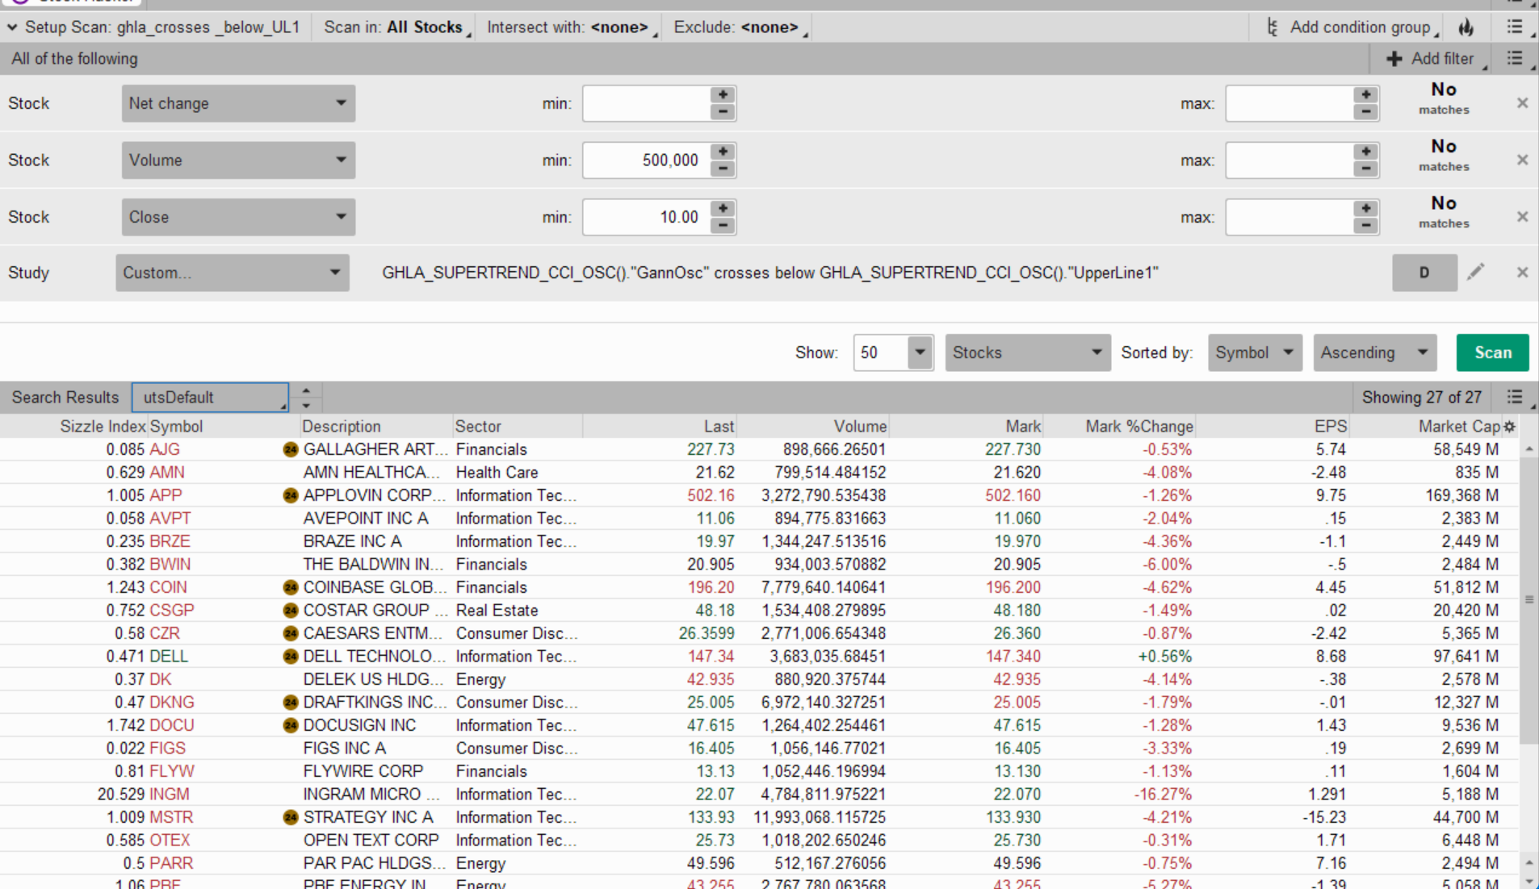The height and width of the screenshot is (889, 1539).
Task: Click the flame sizzle icon in scan header
Action: pyautogui.click(x=1466, y=27)
